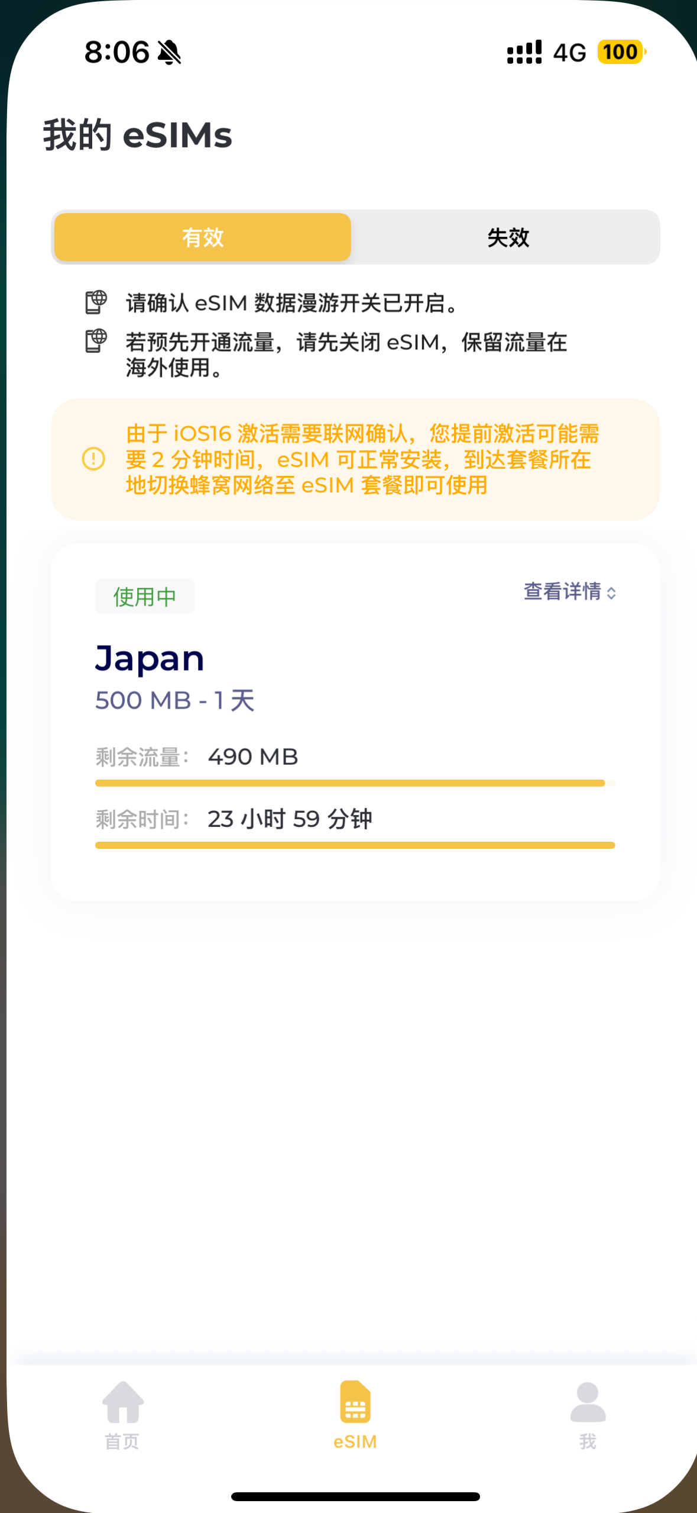Tap the warning exclamation circle icon
The width and height of the screenshot is (697, 1513).
(93, 459)
